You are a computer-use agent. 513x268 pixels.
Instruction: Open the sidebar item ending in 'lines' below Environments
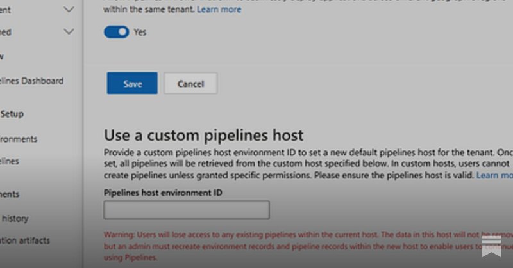click(10, 161)
